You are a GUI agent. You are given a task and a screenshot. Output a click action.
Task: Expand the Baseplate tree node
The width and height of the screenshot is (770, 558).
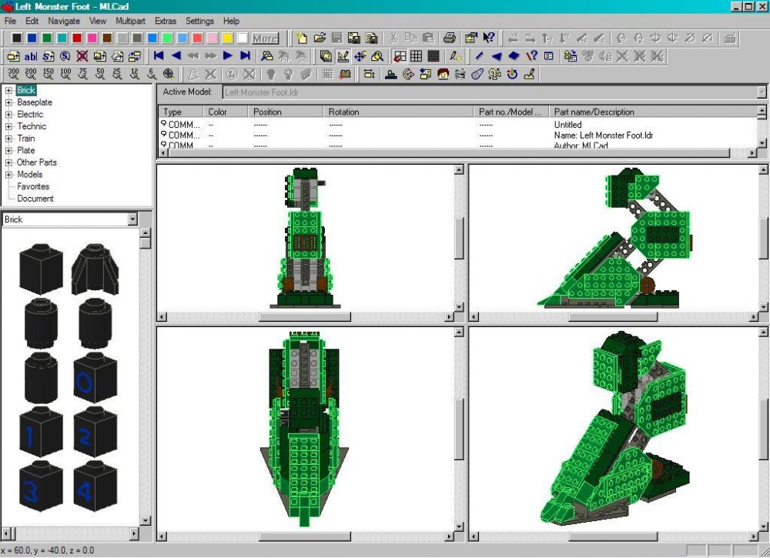(8, 102)
